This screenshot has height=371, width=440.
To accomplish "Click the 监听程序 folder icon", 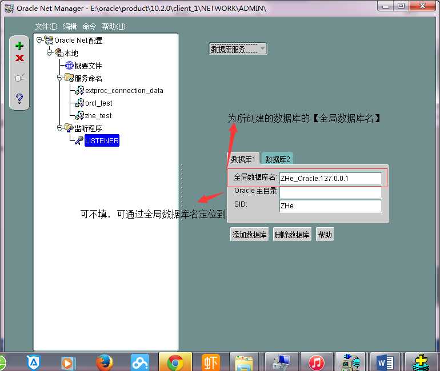I will tap(69, 128).
